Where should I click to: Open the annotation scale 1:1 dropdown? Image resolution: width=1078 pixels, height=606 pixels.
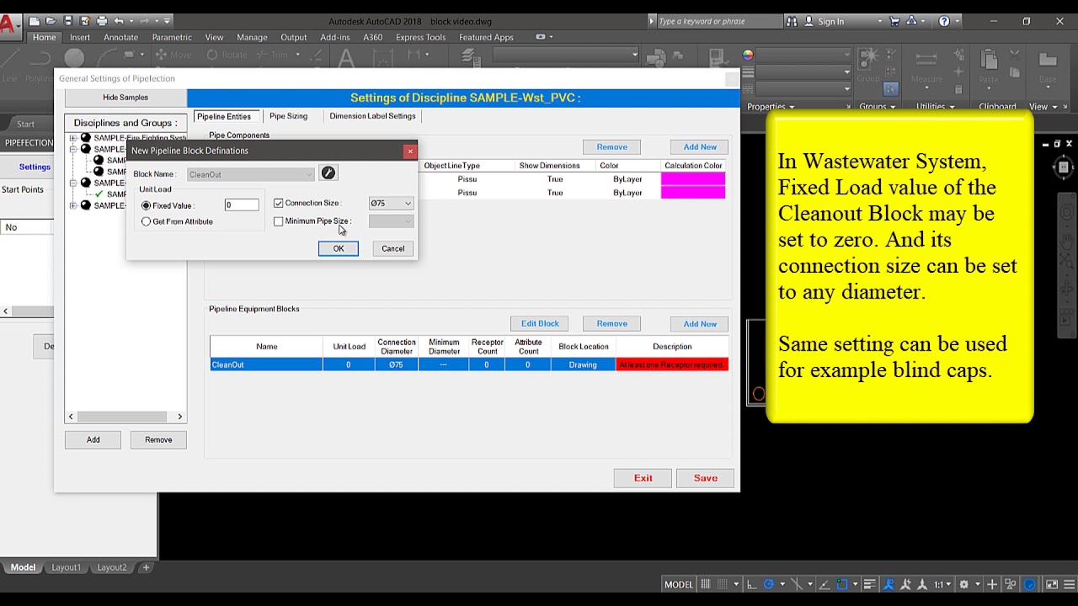click(950, 584)
